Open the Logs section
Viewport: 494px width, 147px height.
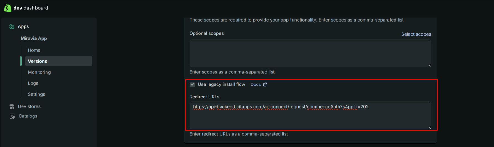[x=33, y=83]
